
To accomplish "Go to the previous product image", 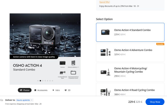I will click(x=15, y=49).
